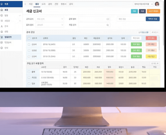The image size is (166, 135).
Task: Click the green button in the 2016/16,0405 row
Action: click(x=136, y=44)
